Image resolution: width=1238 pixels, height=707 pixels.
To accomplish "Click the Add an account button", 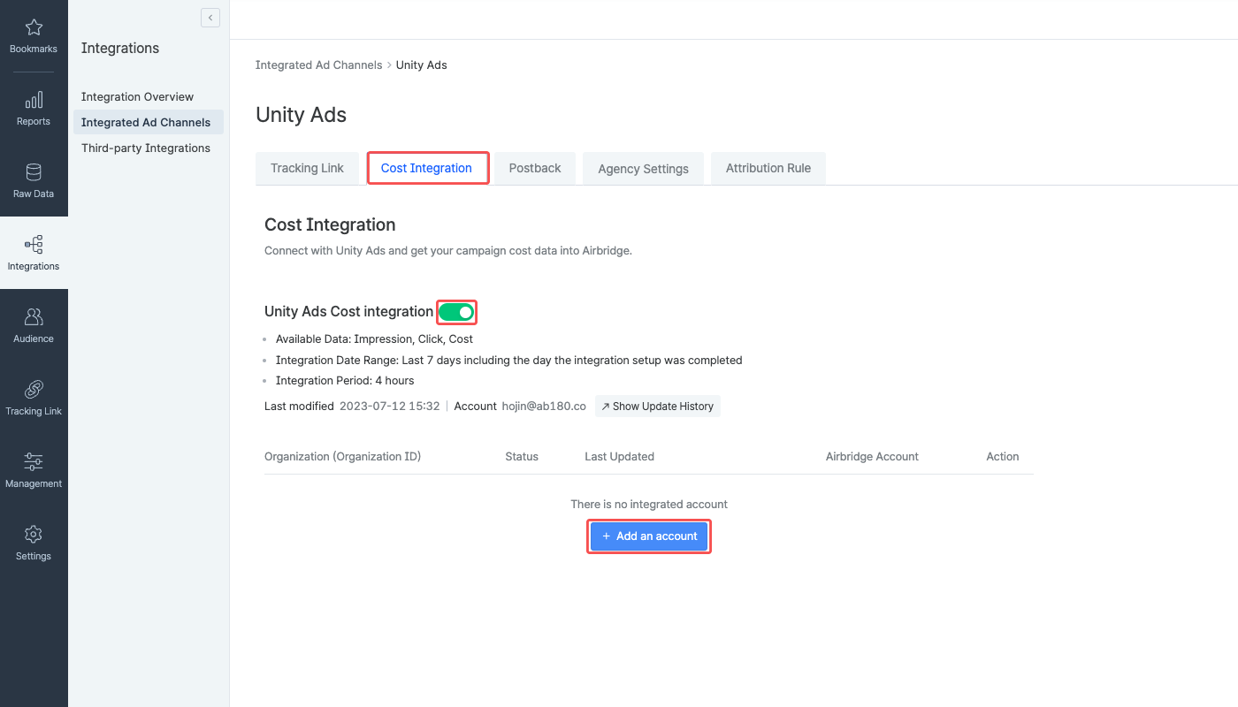I will [x=648, y=536].
